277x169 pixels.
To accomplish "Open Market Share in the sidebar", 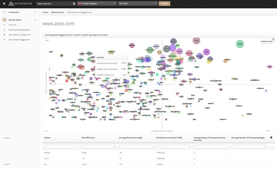I will [15, 20].
